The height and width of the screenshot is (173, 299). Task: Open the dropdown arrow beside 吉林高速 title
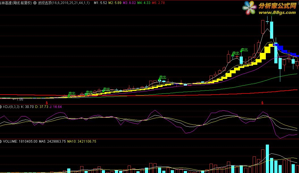click(x=35, y=3)
